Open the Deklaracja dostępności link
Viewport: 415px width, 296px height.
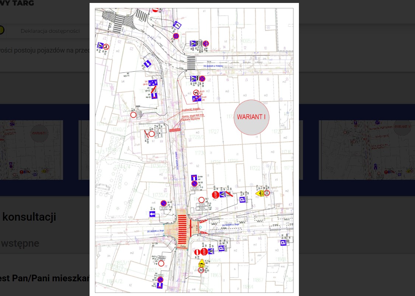pos(50,31)
